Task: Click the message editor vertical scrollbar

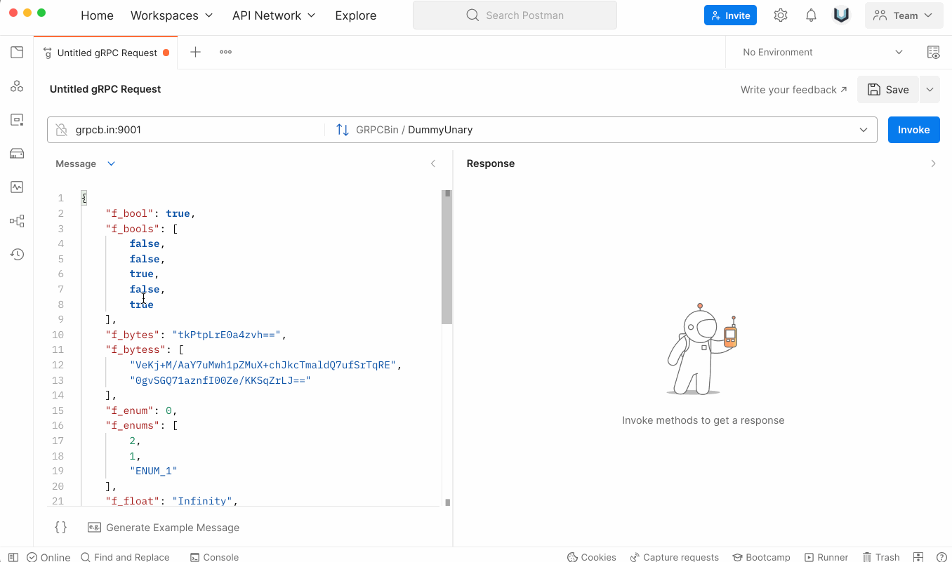Action: (x=447, y=258)
